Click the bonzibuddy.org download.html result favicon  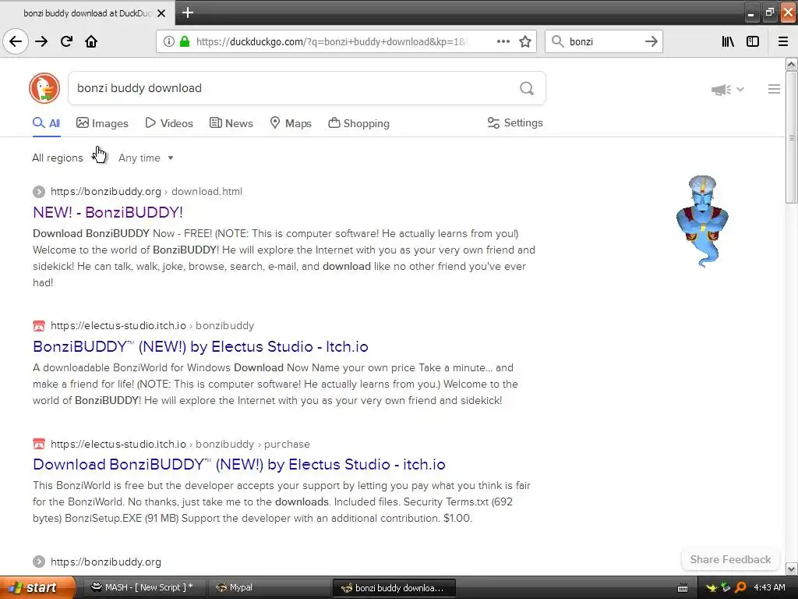coord(39,192)
